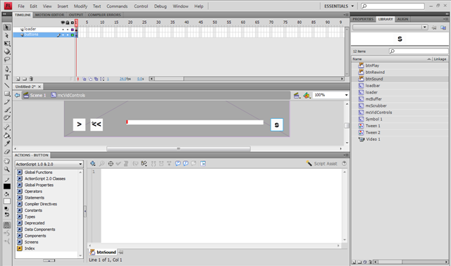Open the Commands menu

(117, 6)
